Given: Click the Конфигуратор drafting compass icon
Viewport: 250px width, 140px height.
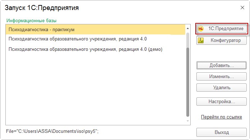Looking at the screenshot, I should [201, 40].
